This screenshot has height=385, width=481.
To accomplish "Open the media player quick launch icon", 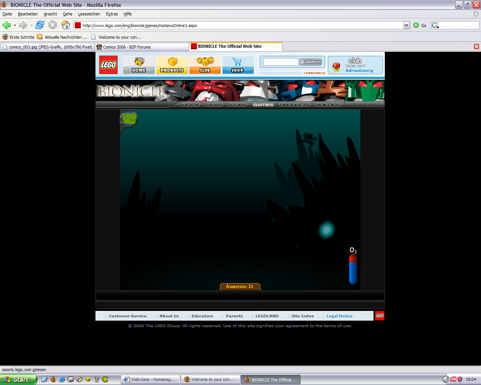I will 79,379.
